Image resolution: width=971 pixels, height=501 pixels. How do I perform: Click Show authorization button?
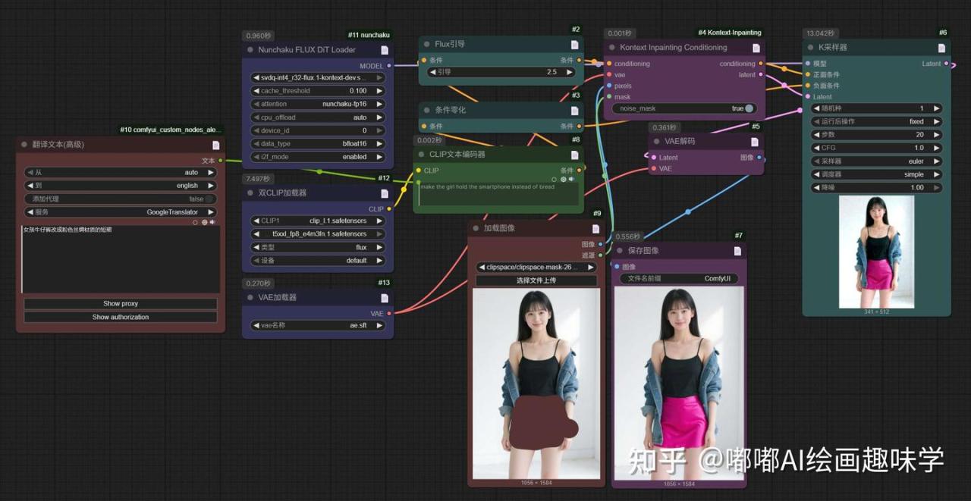pos(121,317)
